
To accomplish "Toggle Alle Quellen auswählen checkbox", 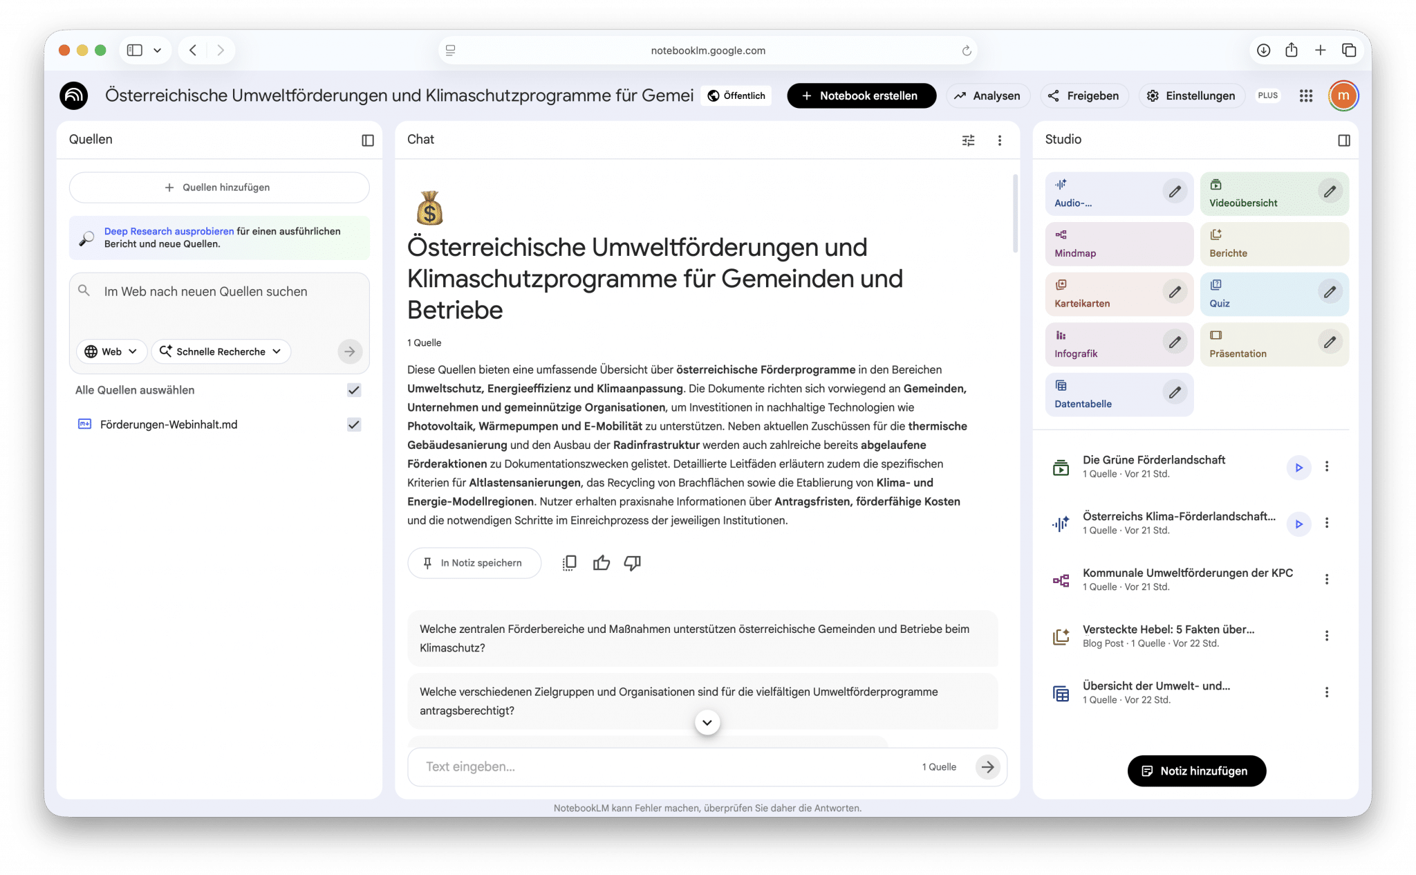I will point(354,390).
